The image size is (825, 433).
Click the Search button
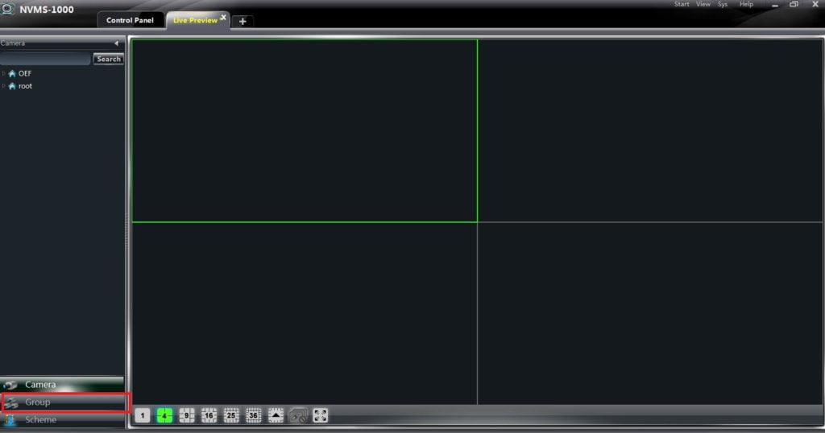point(109,59)
